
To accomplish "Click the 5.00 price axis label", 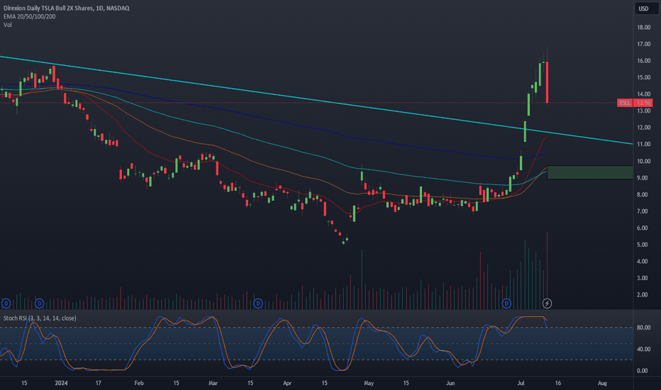I will (643, 245).
